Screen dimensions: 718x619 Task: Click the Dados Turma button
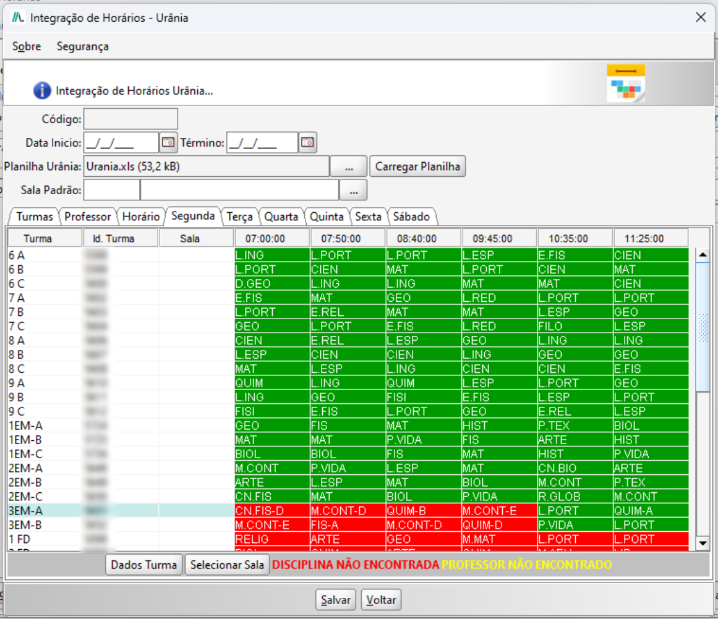click(143, 565)
